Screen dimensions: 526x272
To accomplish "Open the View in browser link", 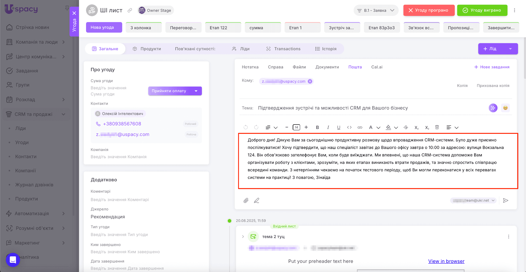I will pos(446,261).
